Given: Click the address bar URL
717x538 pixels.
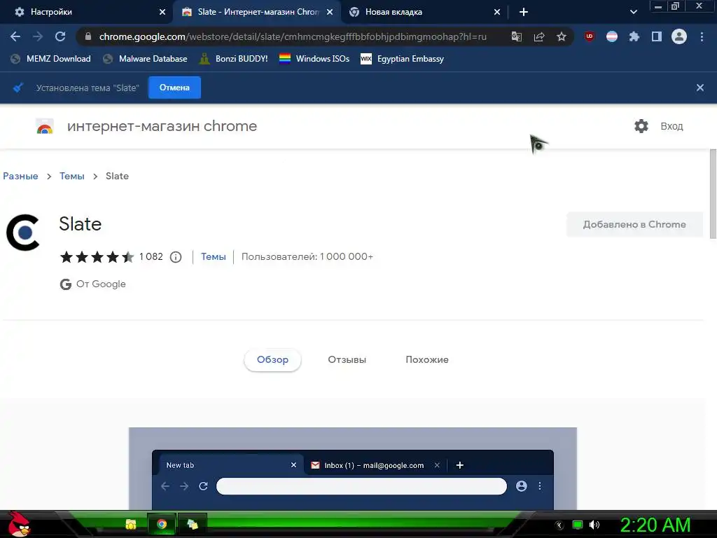Looking at the screenshot, I should click(x=293, y=36).
